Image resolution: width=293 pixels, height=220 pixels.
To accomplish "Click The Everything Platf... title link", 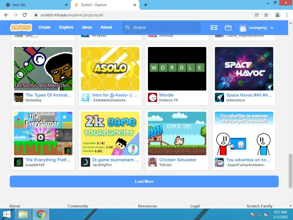I will (x=48, y=160).
